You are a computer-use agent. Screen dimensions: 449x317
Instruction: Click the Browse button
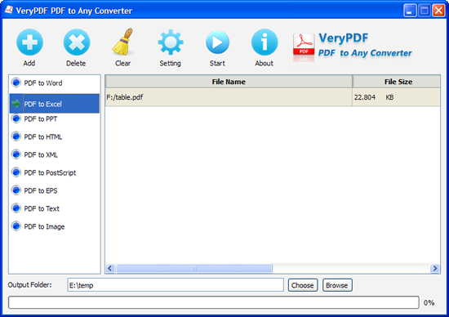337,285
